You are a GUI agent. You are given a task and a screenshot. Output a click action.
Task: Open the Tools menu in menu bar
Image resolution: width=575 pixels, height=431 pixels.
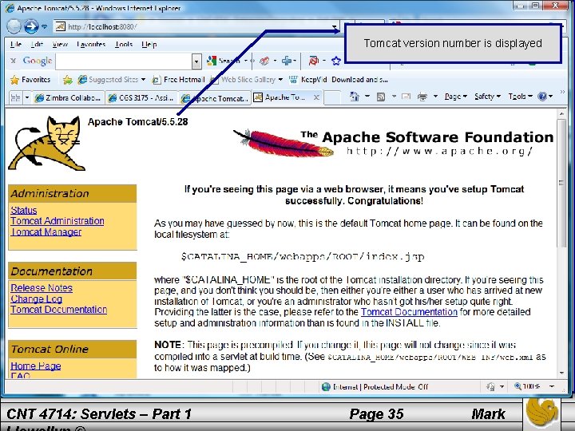(x=124, y=45)
